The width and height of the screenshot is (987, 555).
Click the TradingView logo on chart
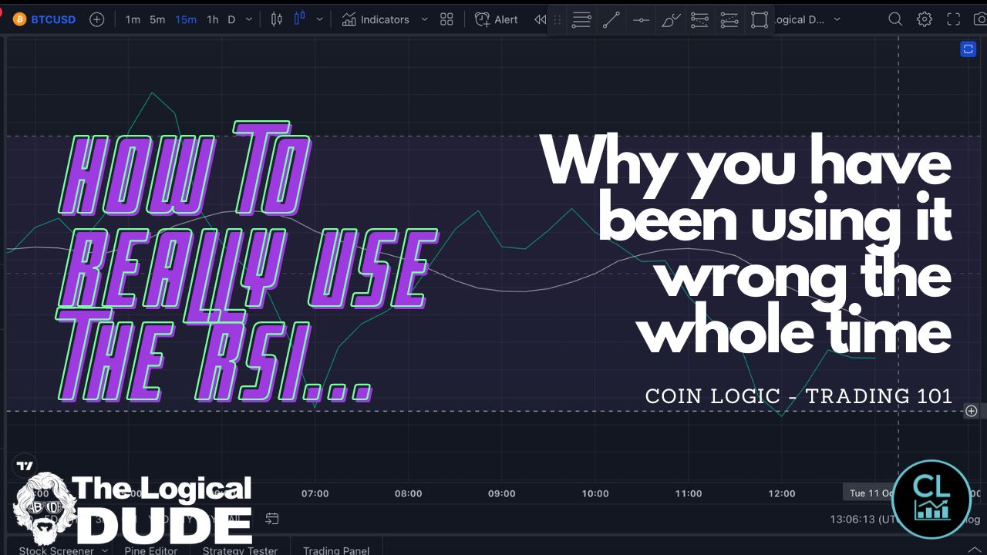25,466
